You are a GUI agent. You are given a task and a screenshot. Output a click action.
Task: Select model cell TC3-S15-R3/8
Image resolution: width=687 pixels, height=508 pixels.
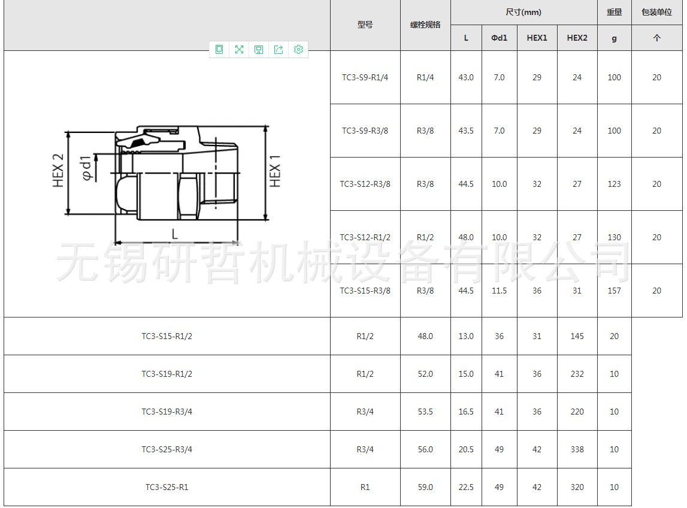click(365, 291)
